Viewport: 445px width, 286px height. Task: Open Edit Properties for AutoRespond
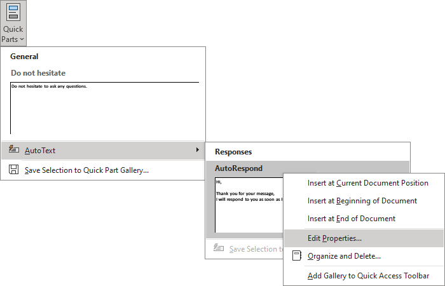364,238
